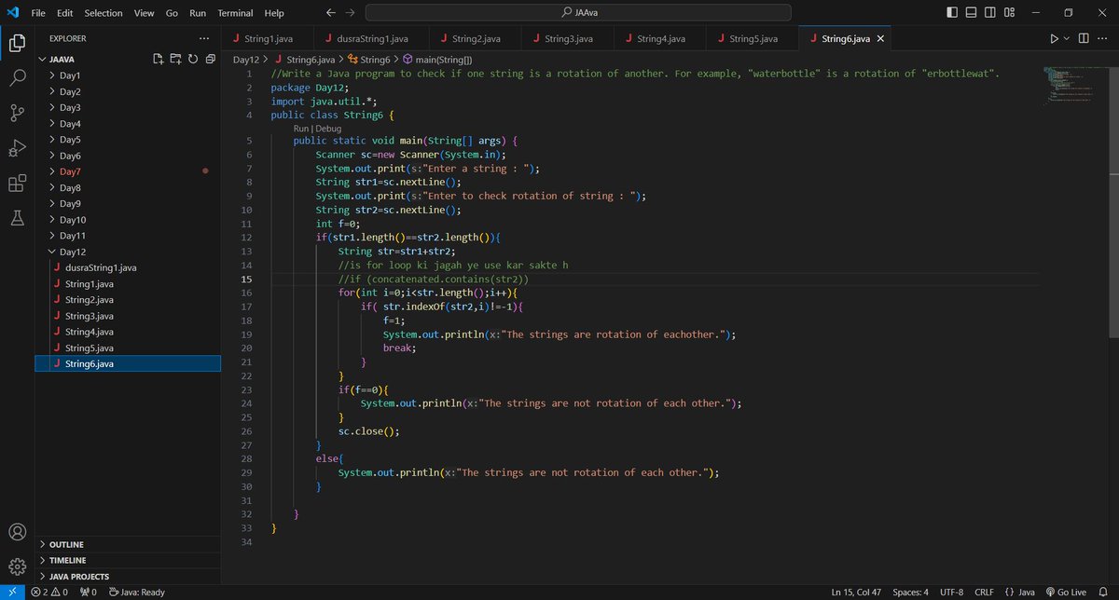
Task: Expand the JAVA PROJECTS section
Action: (128, 577)
